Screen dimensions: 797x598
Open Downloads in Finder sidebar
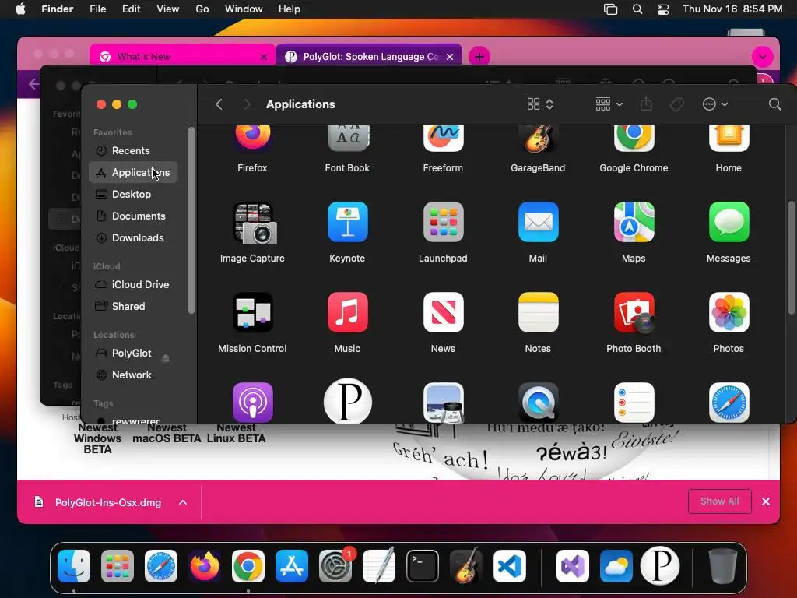click(133, 238)
